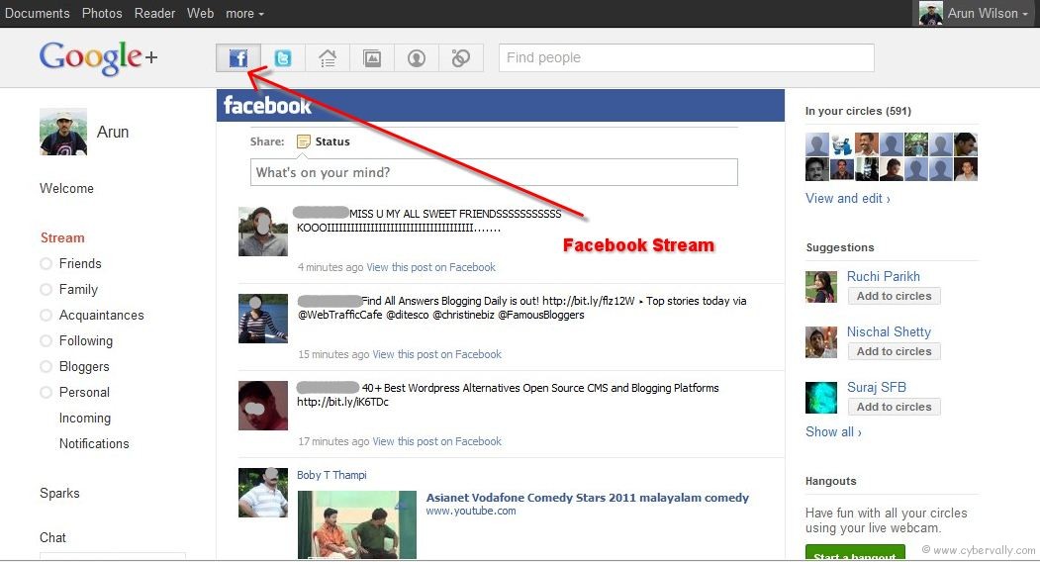Expand 'Show all' suggestions
The height and width of the screenshot is (562, 1040).
click(x=833, y=432)
